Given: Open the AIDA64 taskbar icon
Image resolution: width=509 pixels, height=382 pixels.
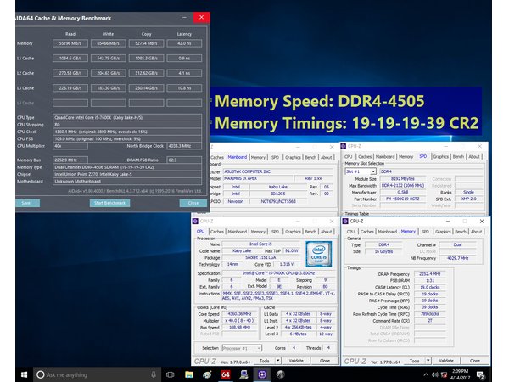Looking at the screenshot, I should 226,374.
